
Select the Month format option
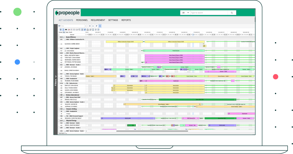point(71,32)
